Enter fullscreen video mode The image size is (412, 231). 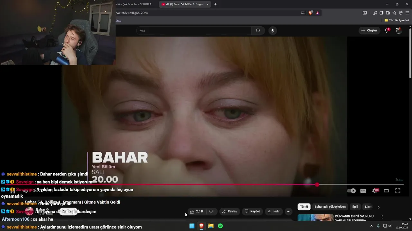(398, 191)
